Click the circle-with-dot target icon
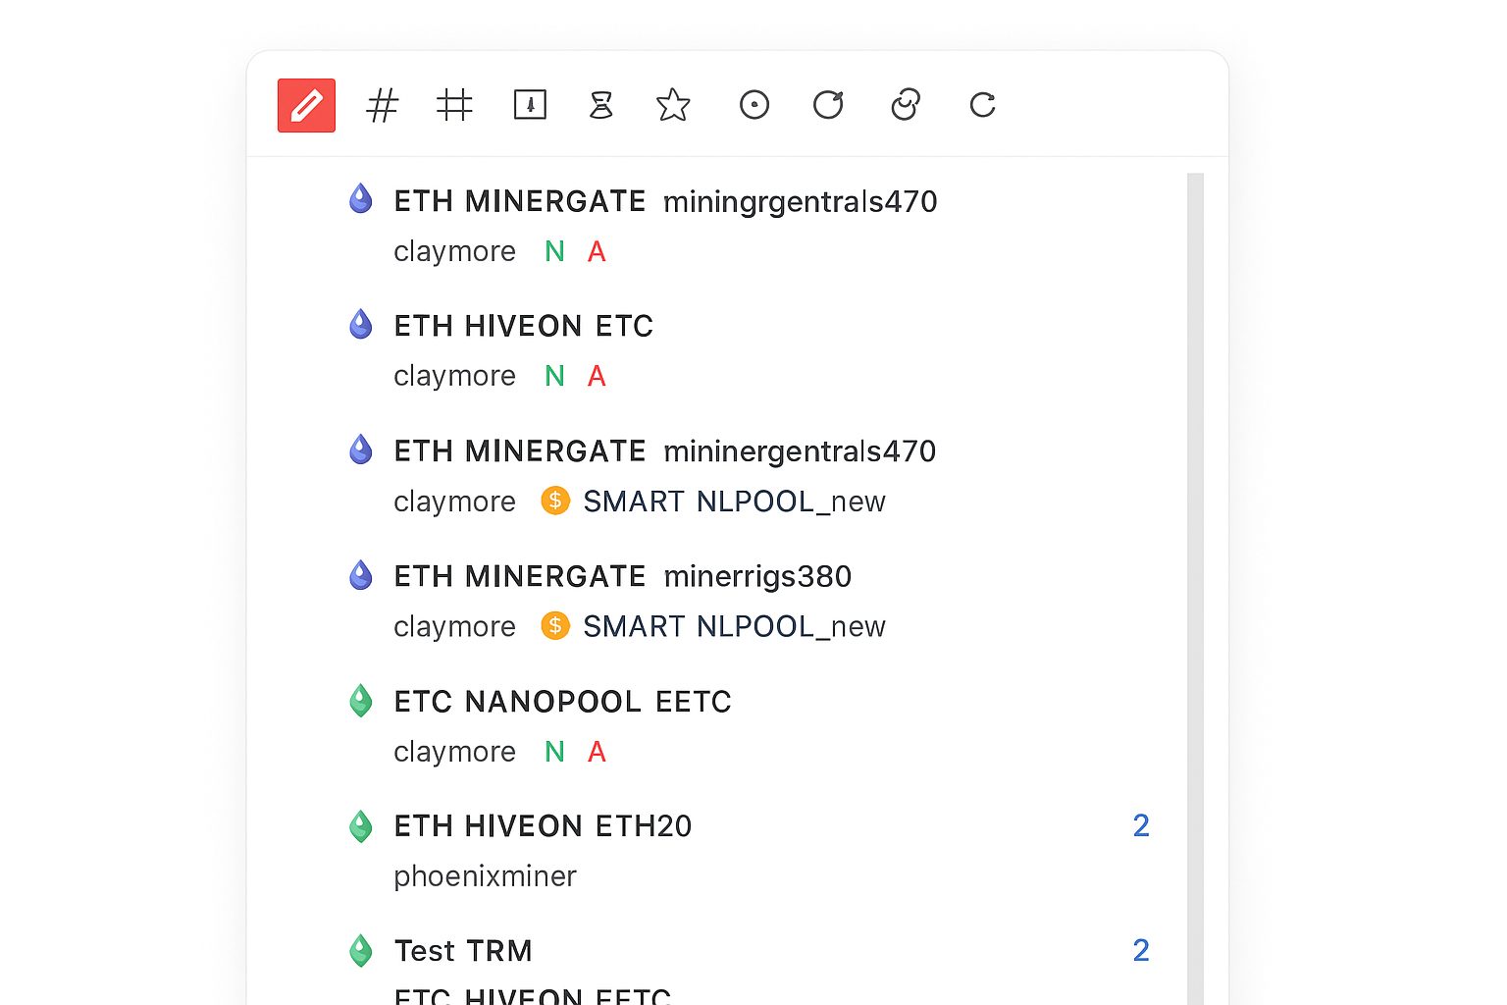Screen dimensions: 1507x1005 [753, 105]
